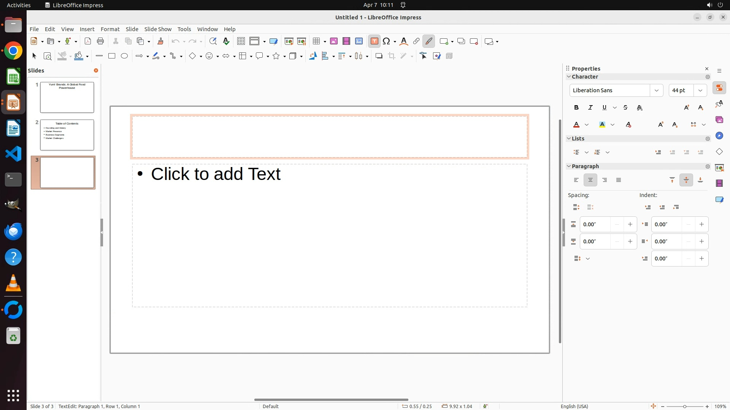Select the Rectangle drawing tool
Image resolution: width=730 pixels, height=410 pixels.
pos(112,56)
